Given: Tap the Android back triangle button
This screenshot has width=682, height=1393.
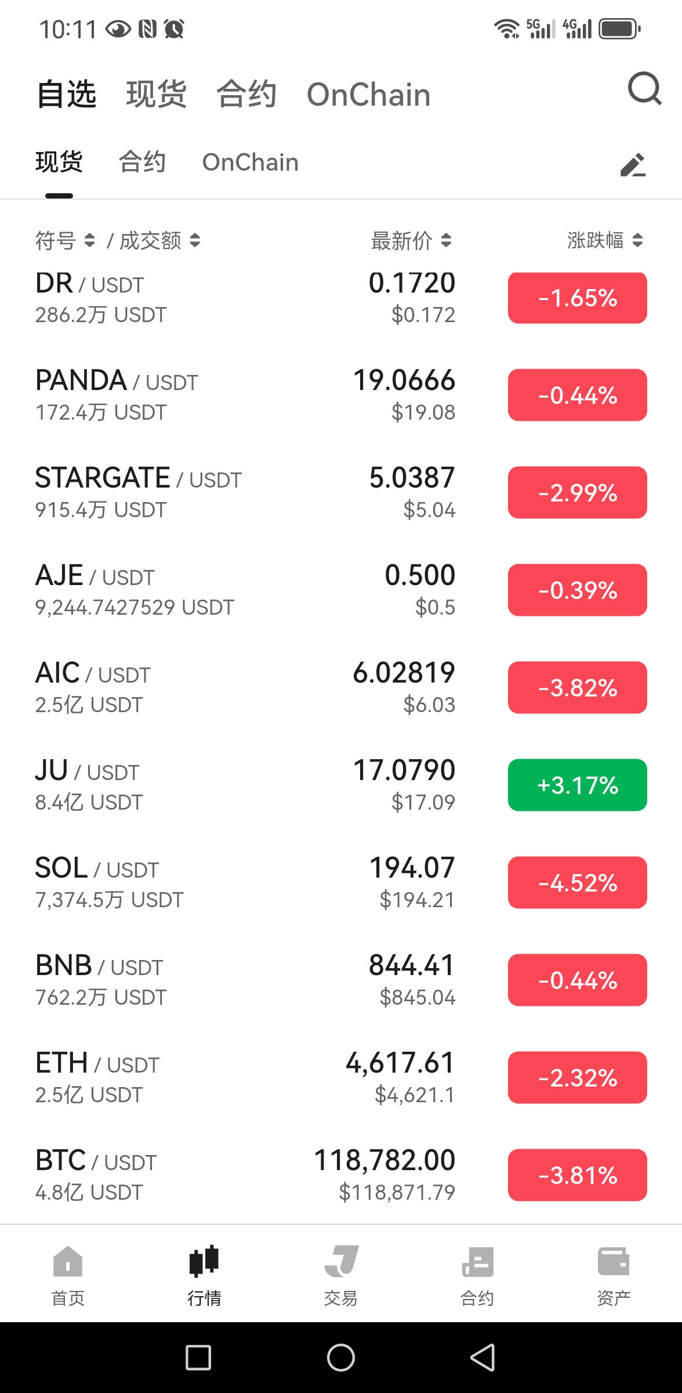Looking at the screenshot, I should point(483,1358).
